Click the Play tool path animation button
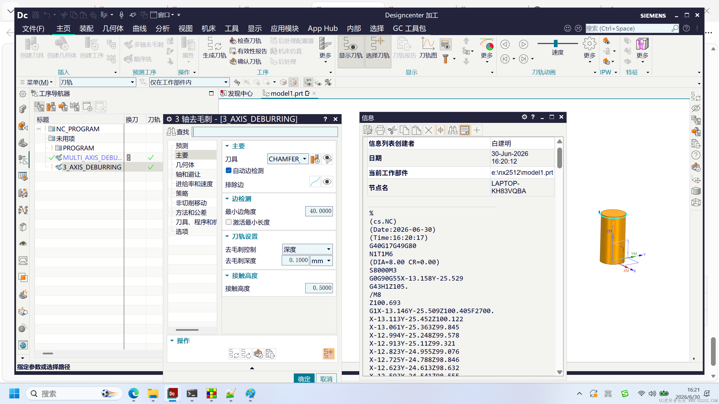719x404 pixels. point(523,44)
